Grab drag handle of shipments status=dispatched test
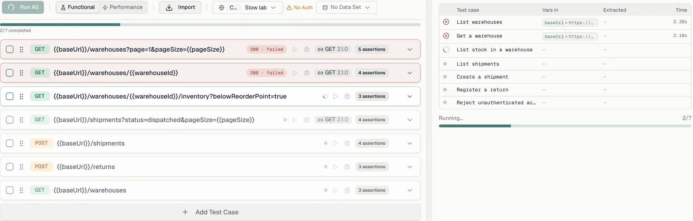This screenshot has width=693, height=221. click(22, 120)
